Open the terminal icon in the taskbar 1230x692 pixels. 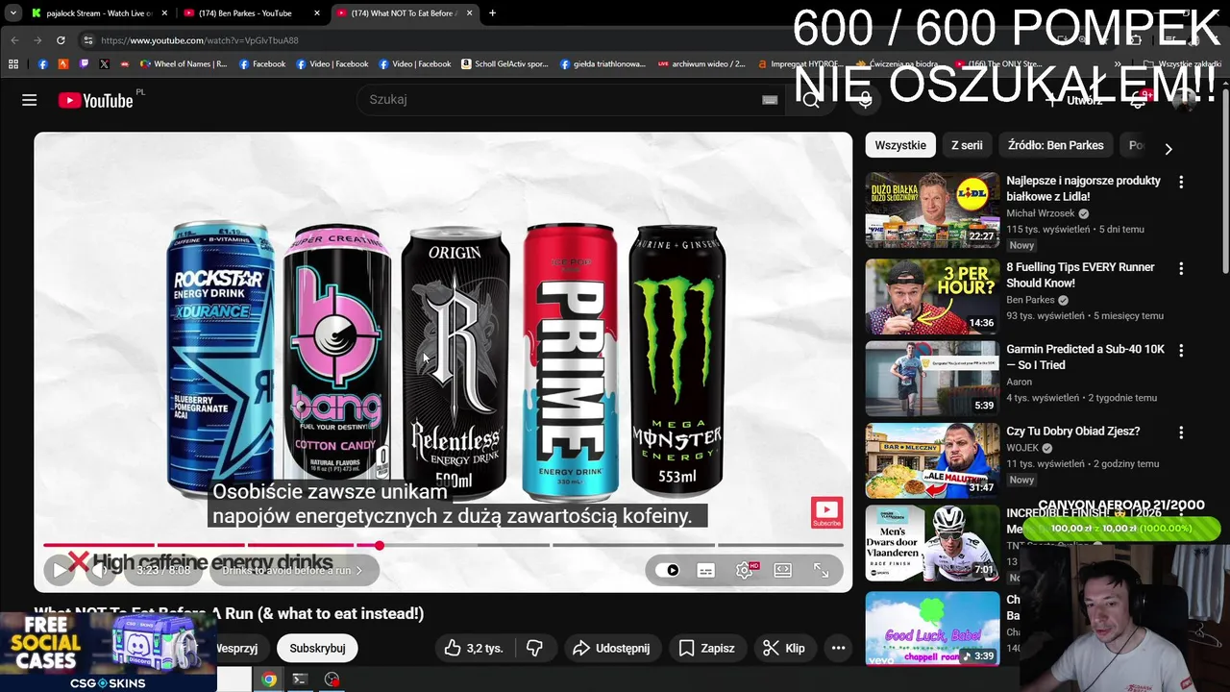click(x=300, y=680)
